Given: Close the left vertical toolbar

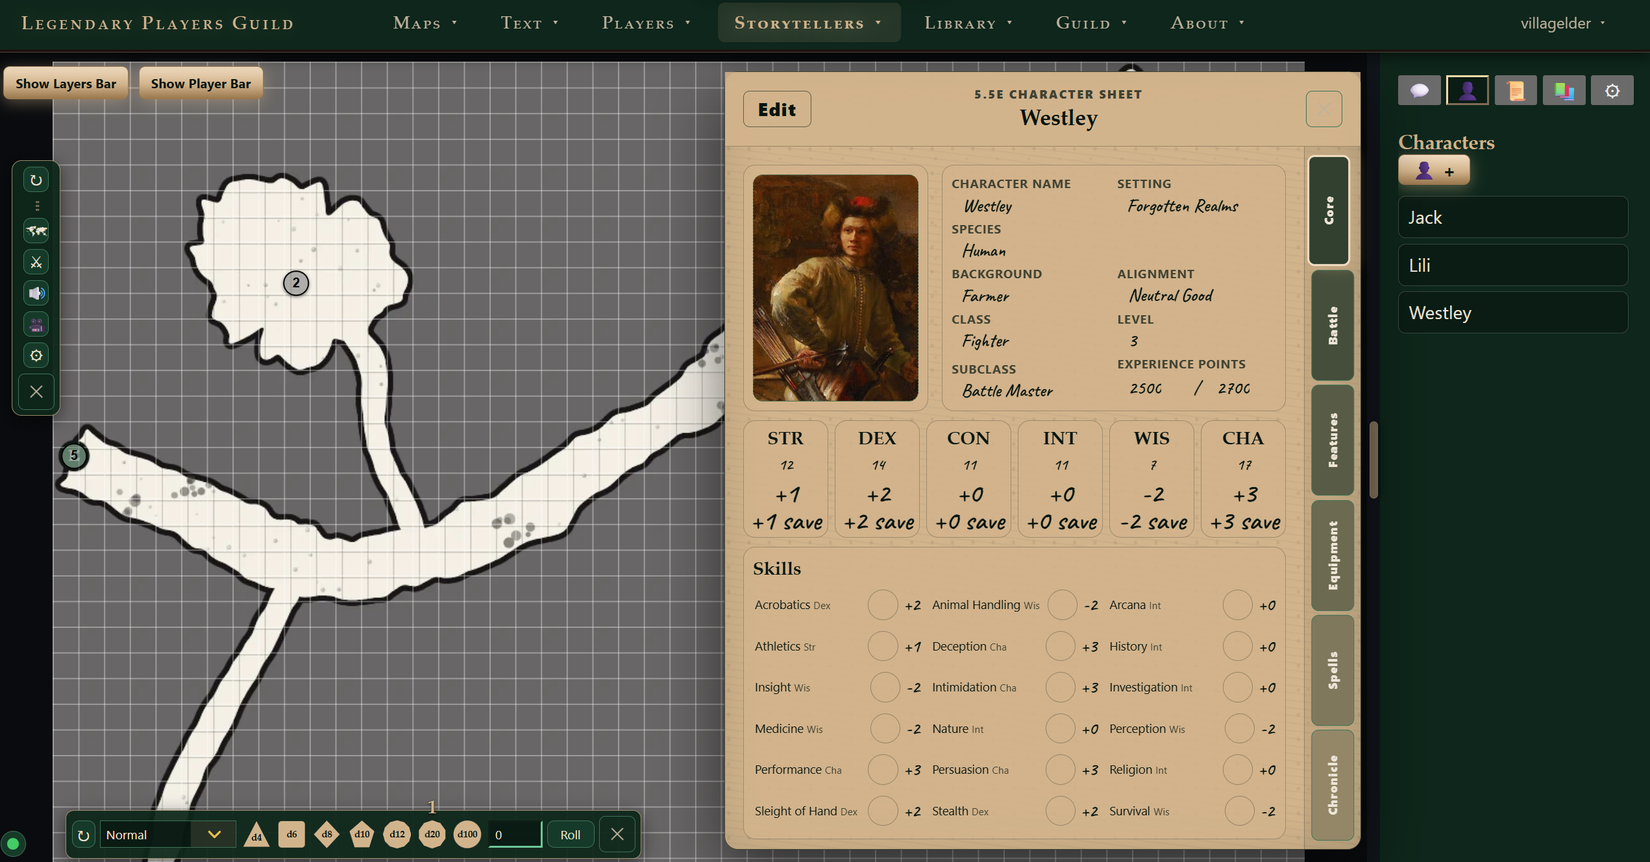Looking at the screenshot, I should click(x=36, y=392).
